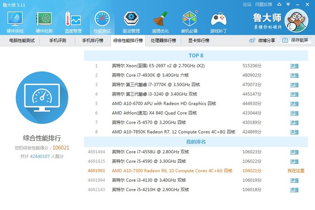Image resolution: width=315 pixels, height=210 pixels.
Task: Select the 性能测试 performance test icon
Action: pos(102,19)
